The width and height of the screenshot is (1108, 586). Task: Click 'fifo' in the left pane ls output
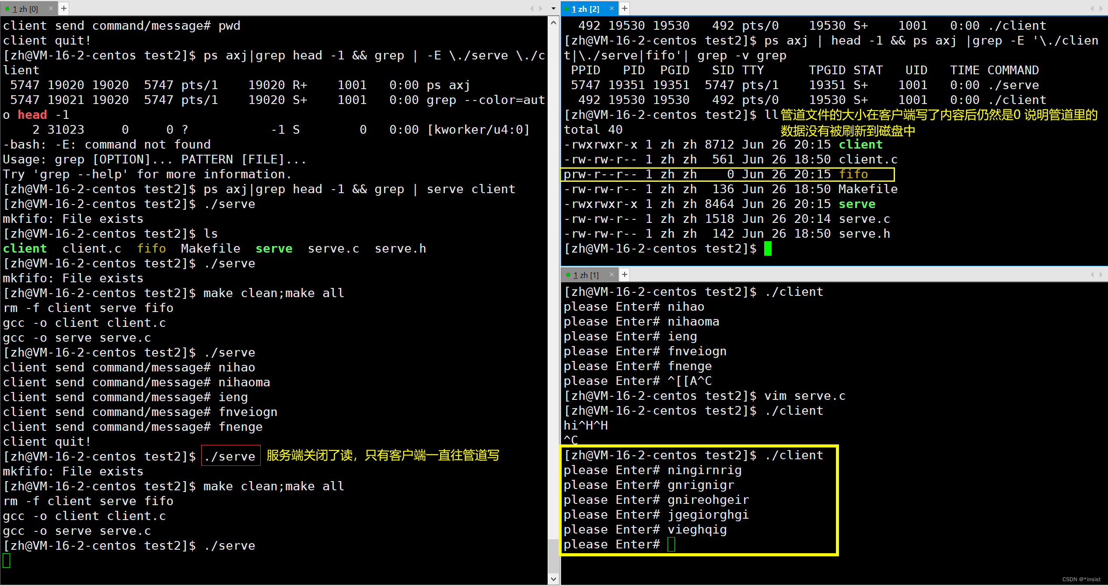point(151,249)
